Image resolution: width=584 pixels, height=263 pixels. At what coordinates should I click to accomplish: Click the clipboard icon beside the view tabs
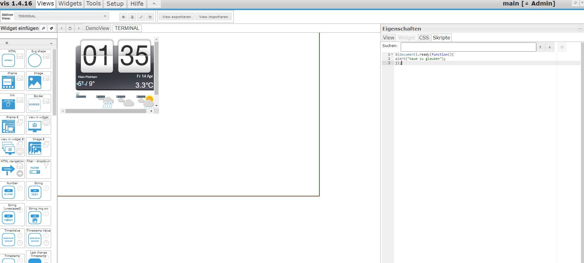70,28
